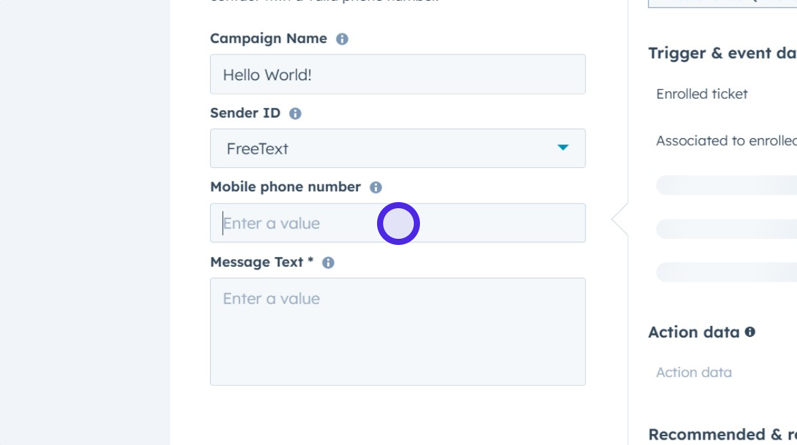Image resolution: width=797 pixels, height=445 pixels.
Task: Click the Action data info icon
Action: (750, 332)
